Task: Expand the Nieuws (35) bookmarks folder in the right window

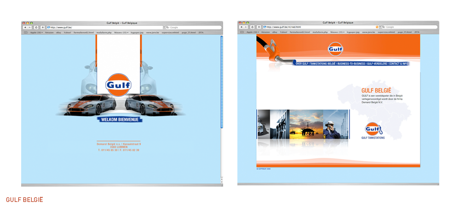Action: [337, 32]
